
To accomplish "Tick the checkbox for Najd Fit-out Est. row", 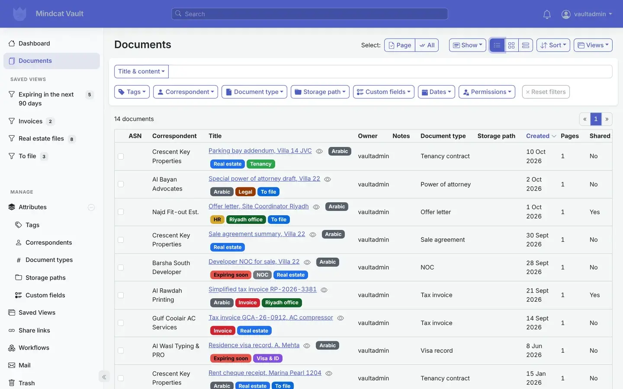I will (x=121, y=212).
